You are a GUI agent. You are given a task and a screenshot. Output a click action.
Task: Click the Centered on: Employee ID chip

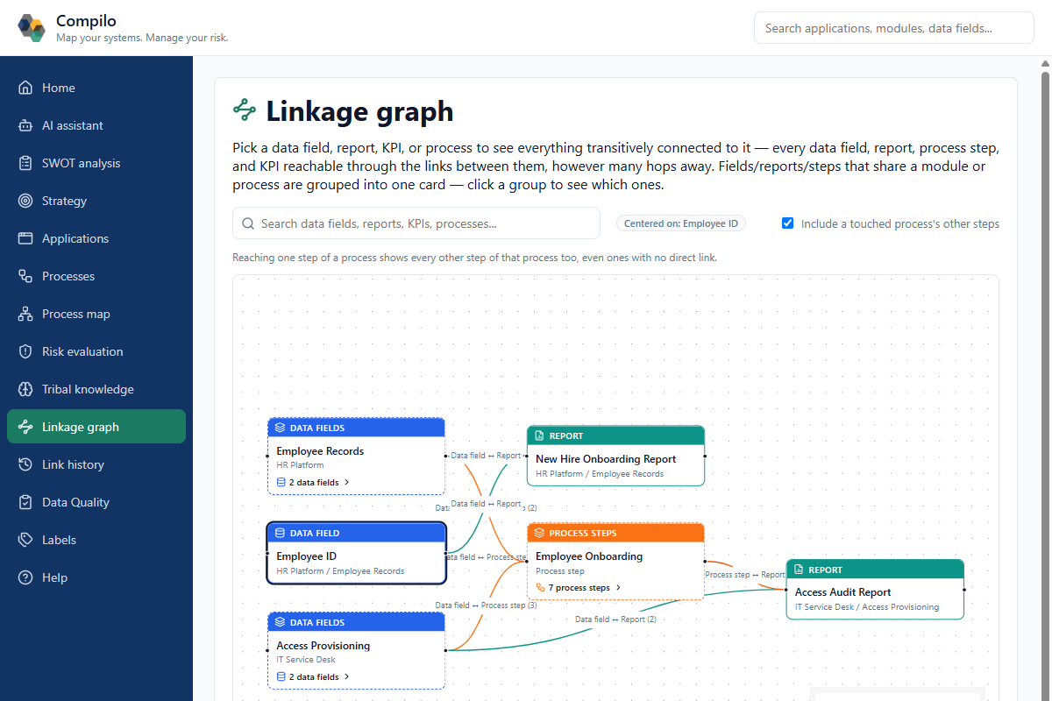[681, 223]
